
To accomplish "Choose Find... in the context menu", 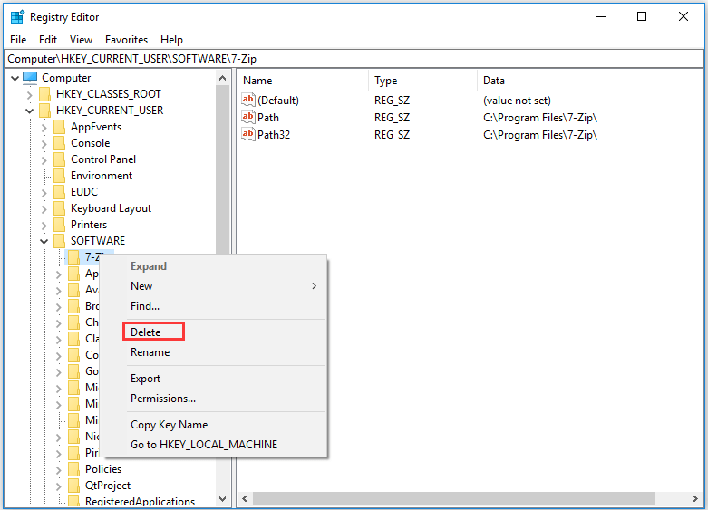I will coord(224,306).
